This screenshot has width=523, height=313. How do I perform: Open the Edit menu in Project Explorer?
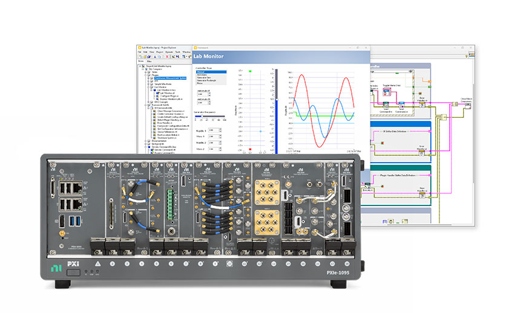[x=145, y=52]
